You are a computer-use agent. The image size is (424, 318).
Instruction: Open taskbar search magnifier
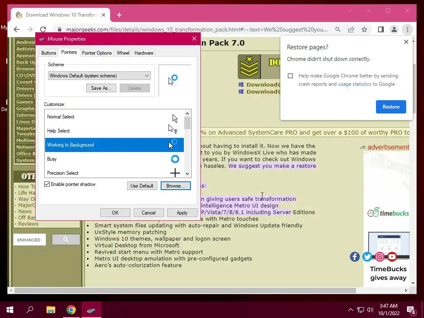point(30,310)
